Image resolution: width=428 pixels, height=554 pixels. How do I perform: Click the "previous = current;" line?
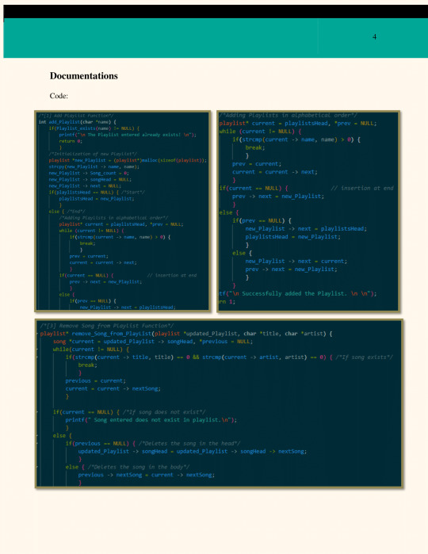coord(95,381)
